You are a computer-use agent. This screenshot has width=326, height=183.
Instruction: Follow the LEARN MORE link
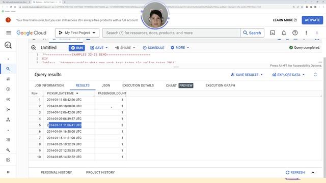(285, 20)
